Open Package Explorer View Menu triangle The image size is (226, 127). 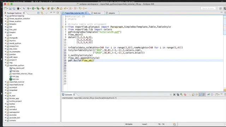coord(51,13)
